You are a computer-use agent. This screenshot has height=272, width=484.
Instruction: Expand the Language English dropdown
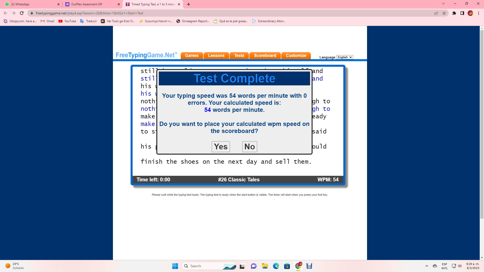point(345,57)
